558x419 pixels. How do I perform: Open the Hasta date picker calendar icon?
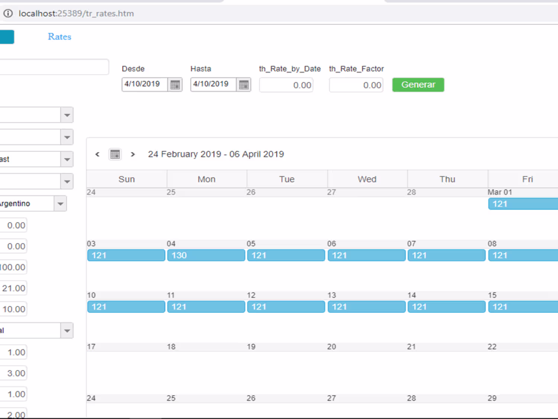[x=244, y=85]
